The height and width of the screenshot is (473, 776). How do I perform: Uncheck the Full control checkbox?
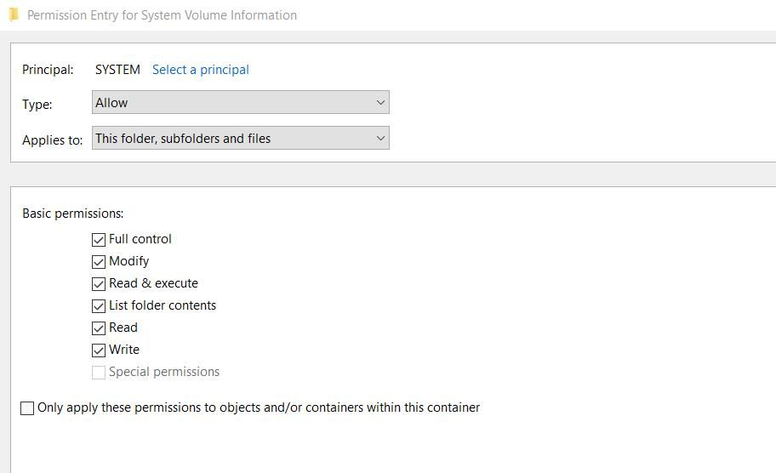click(99, 240)
